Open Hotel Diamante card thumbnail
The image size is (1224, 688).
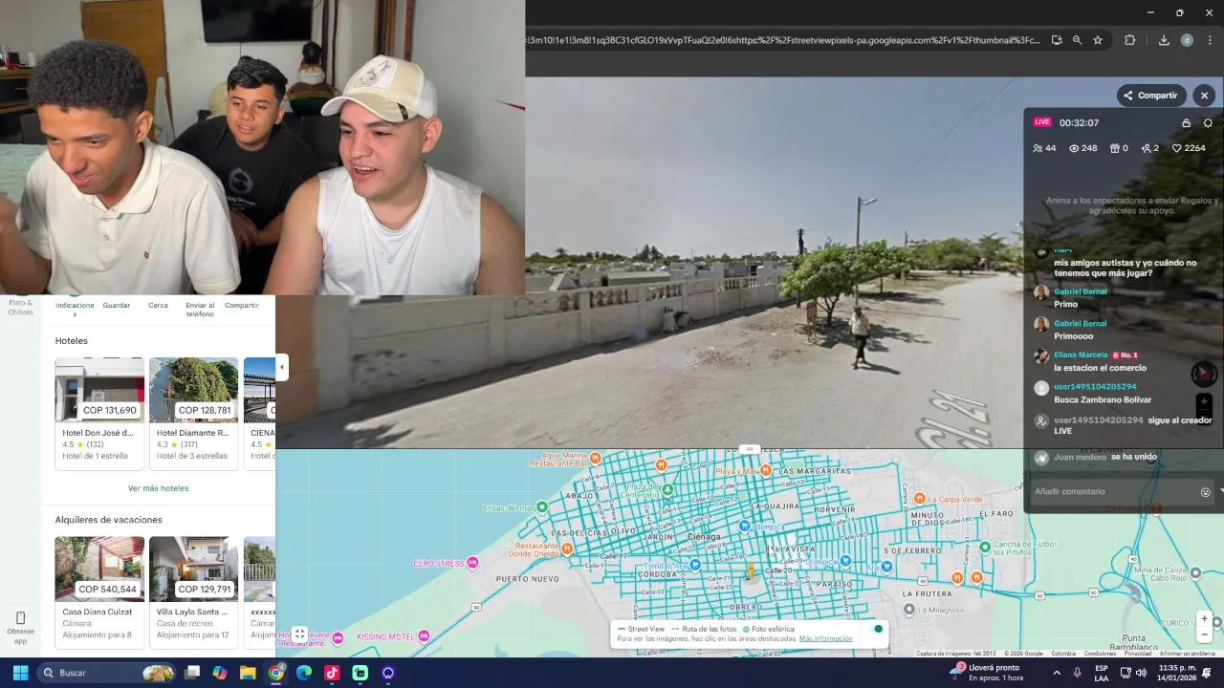click(193, 390)
